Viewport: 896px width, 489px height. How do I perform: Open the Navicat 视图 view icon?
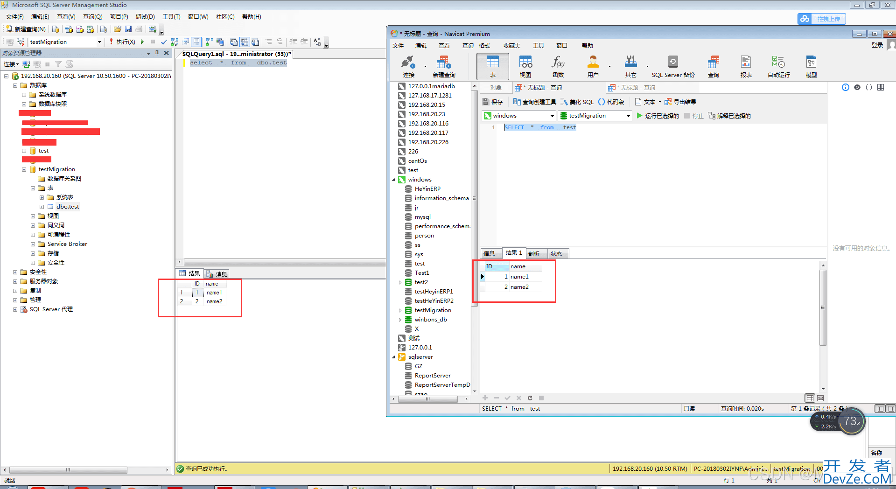[525, 66]
